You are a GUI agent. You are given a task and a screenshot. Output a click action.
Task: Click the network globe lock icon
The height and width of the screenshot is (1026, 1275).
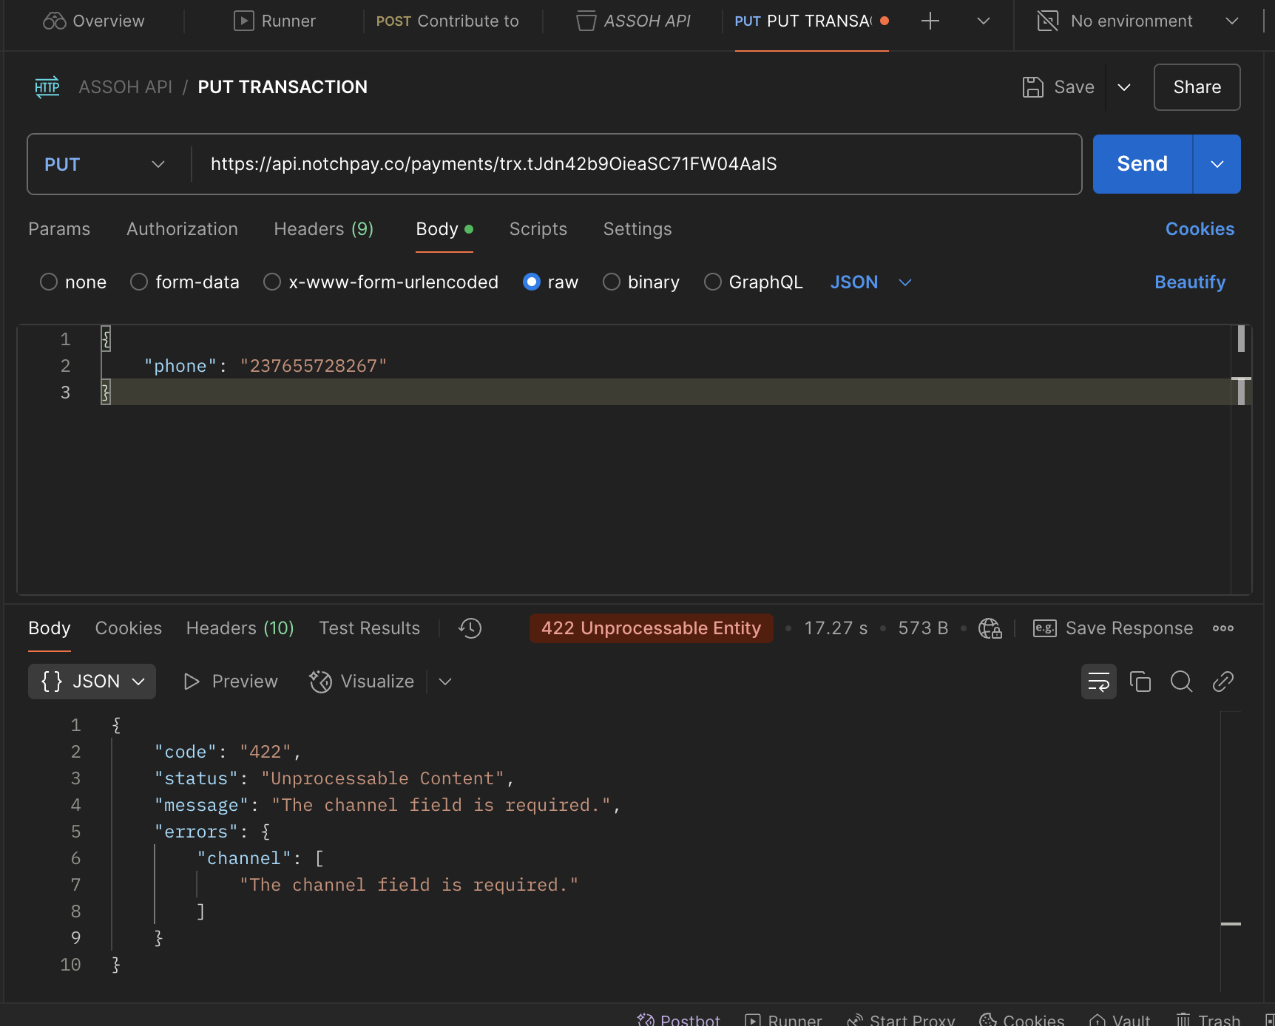pos(990,628)
